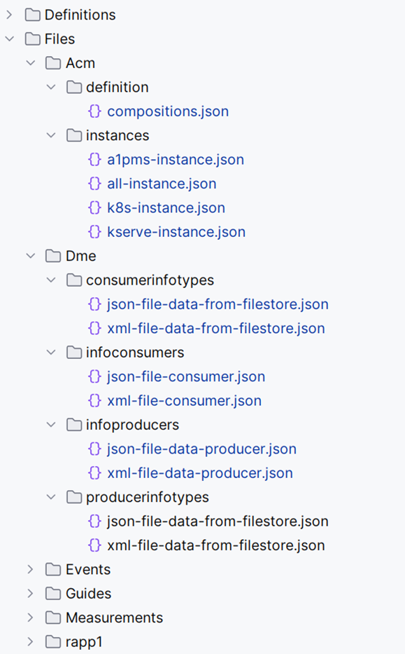
Task: Collapse the infoproducers folder
Action: (x=50, y=424)
